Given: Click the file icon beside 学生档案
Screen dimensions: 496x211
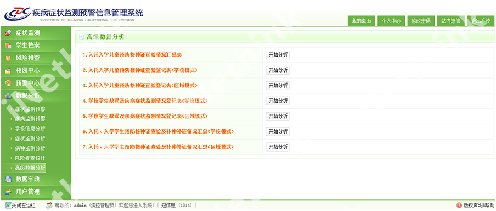Looking at the screenshot, I should 8,46.
